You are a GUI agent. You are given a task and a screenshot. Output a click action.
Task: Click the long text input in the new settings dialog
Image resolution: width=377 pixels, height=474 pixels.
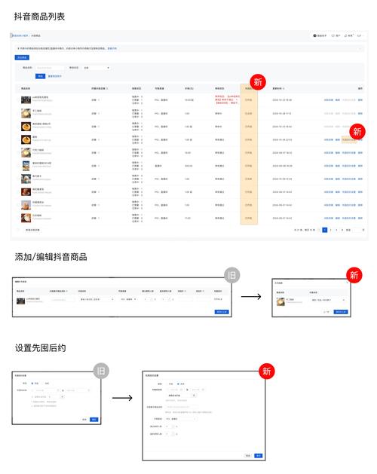coord(182,407)
